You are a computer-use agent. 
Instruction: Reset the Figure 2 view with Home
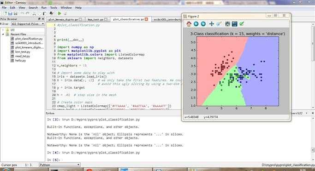coord(189,24)
